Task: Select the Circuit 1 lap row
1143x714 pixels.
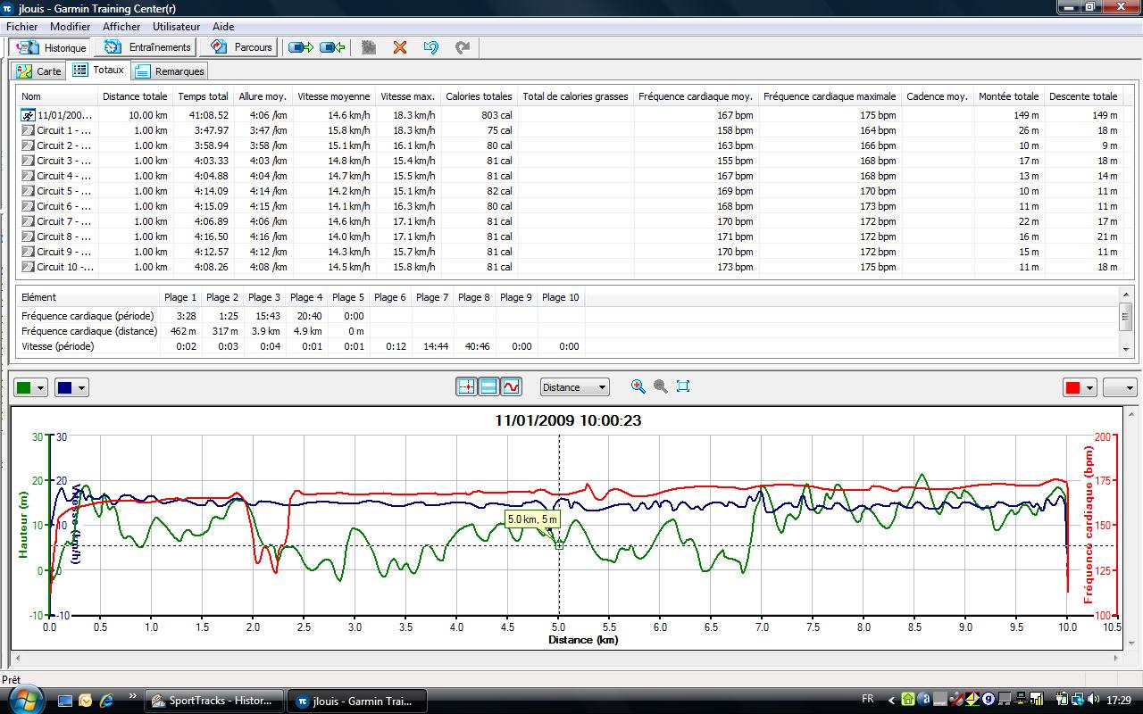Action: (x=571, y=130)
